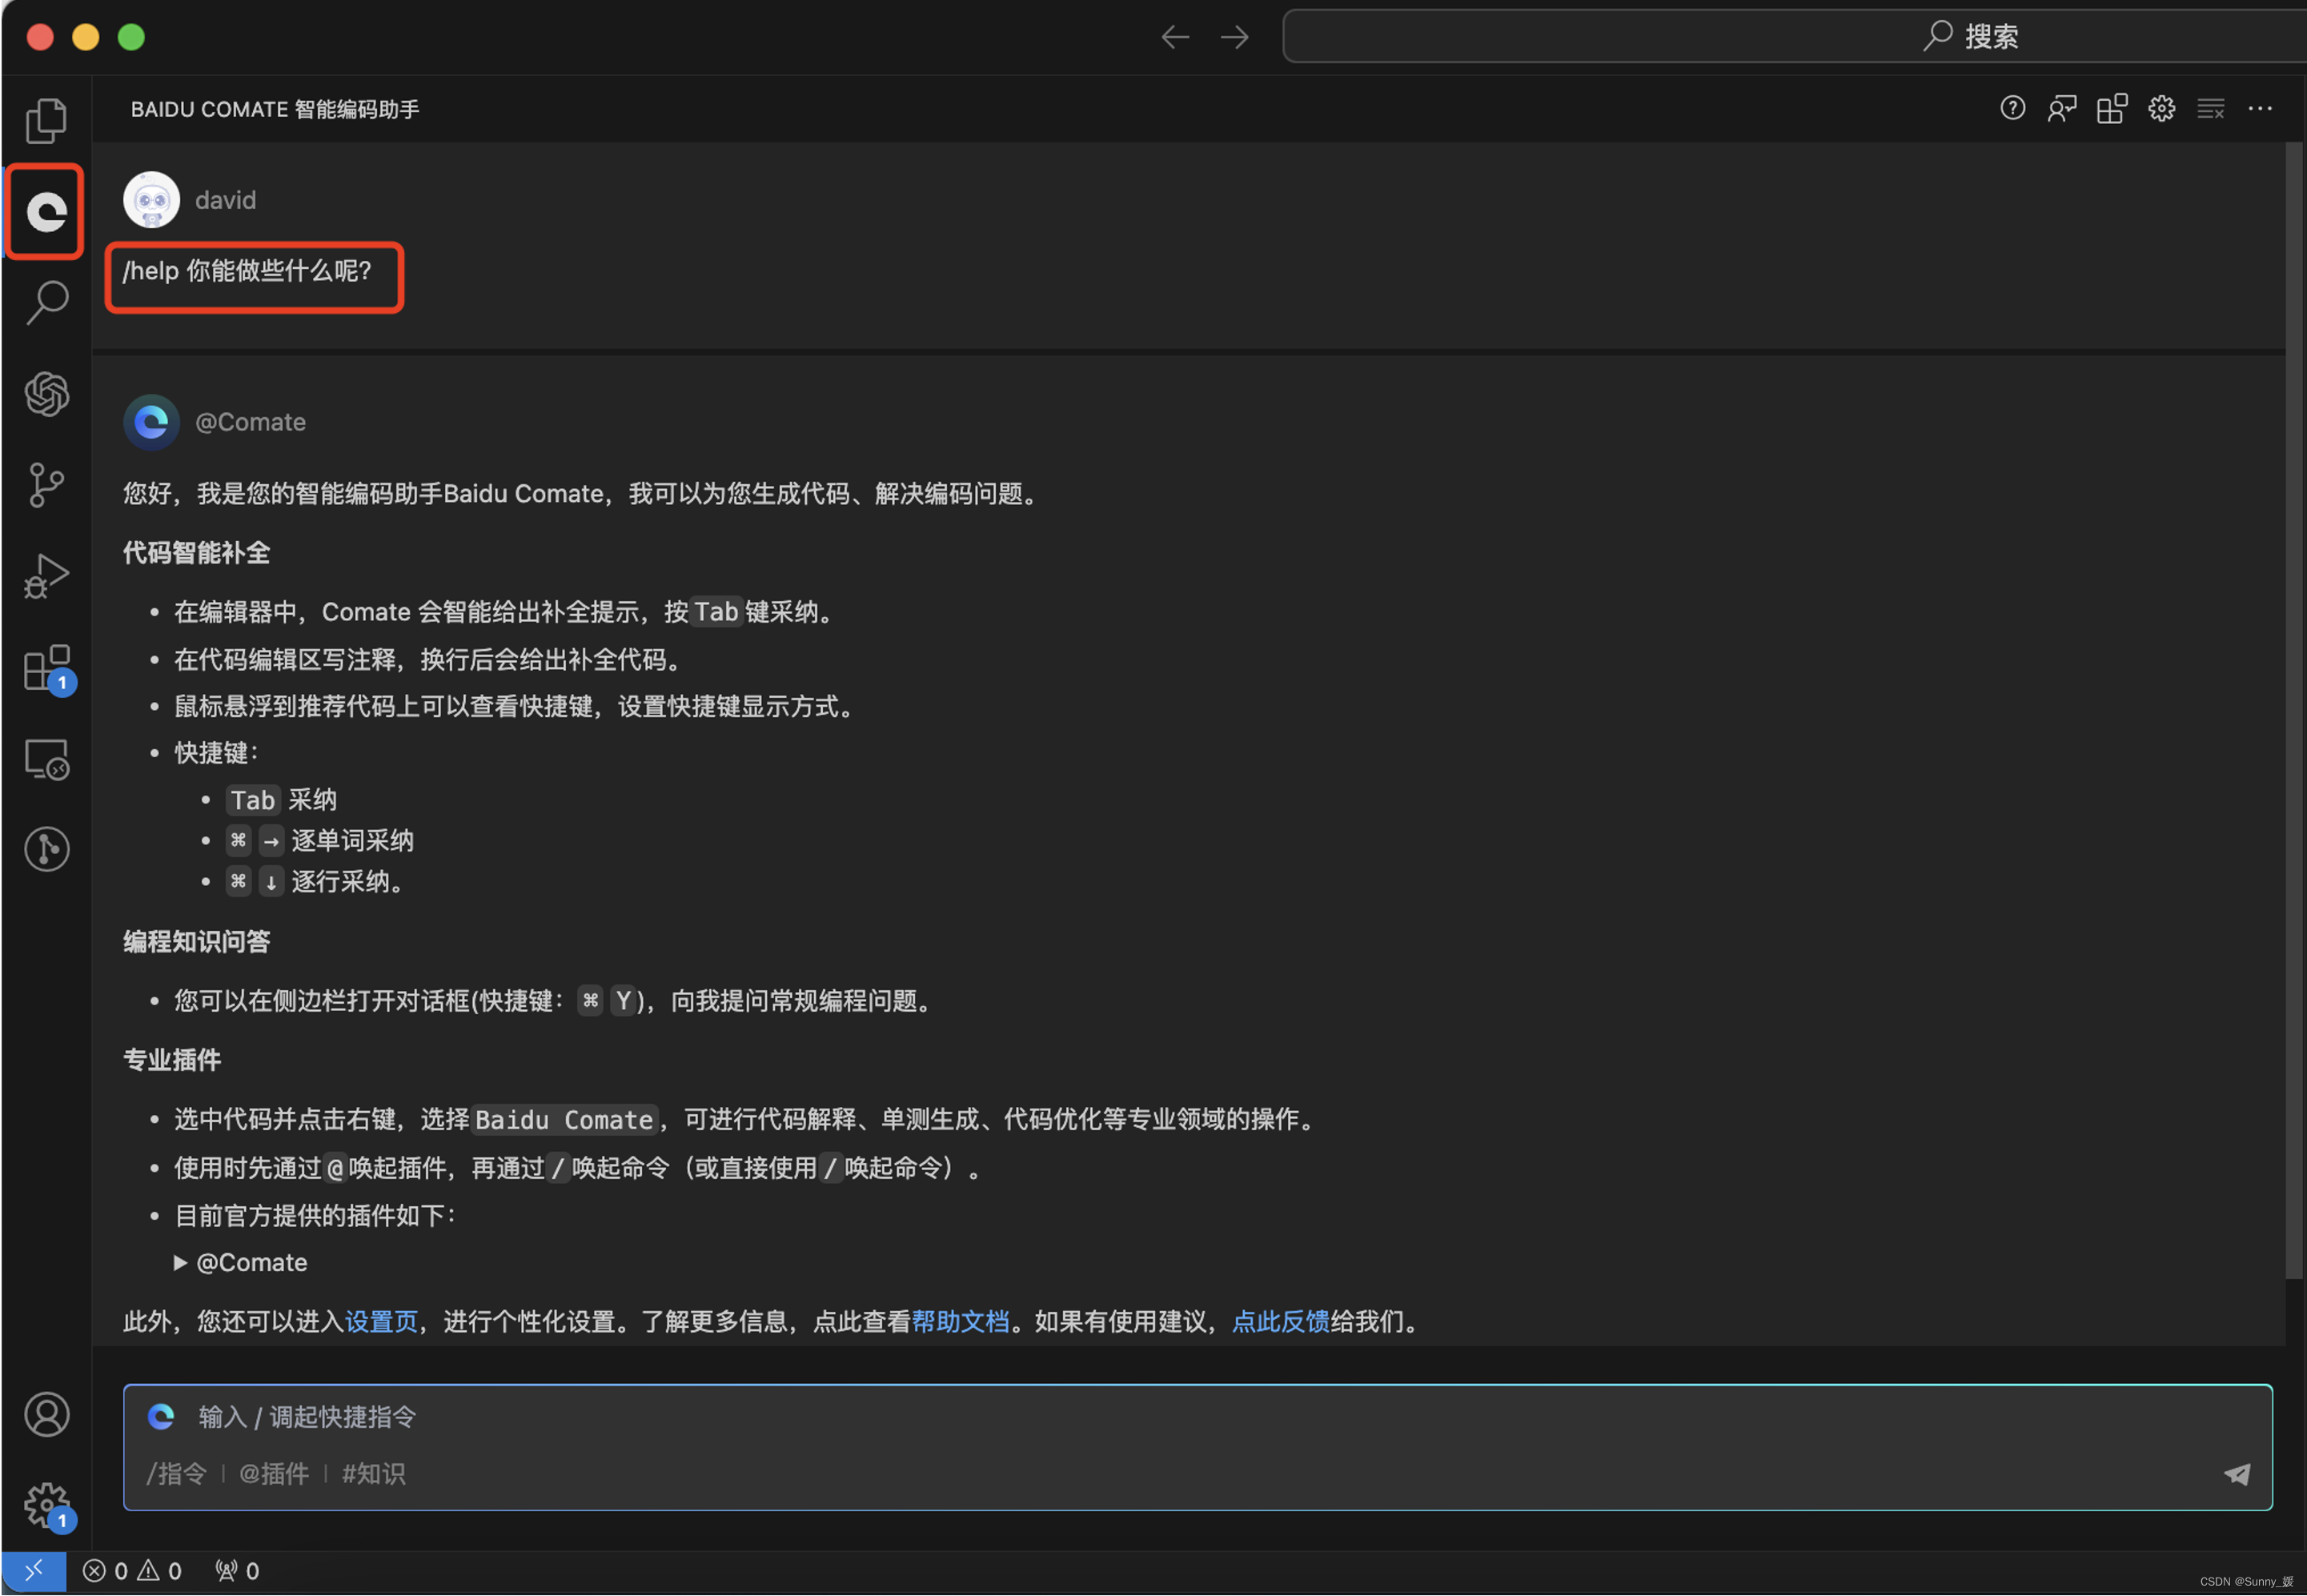The width and height of the screenshot is (2307, 1596).
Task: Open the Extensions view
Action: click(46, 667)
